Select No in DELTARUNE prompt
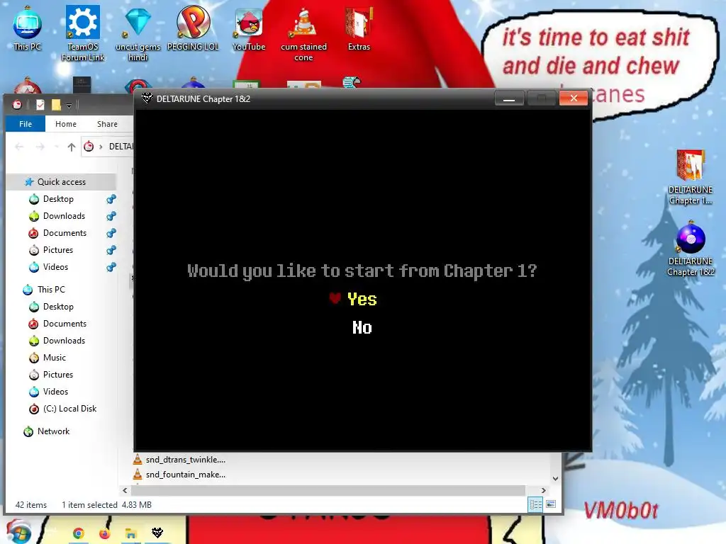 (x=362, y=327)
